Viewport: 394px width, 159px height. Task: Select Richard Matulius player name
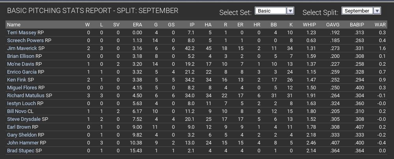(26, 95)
